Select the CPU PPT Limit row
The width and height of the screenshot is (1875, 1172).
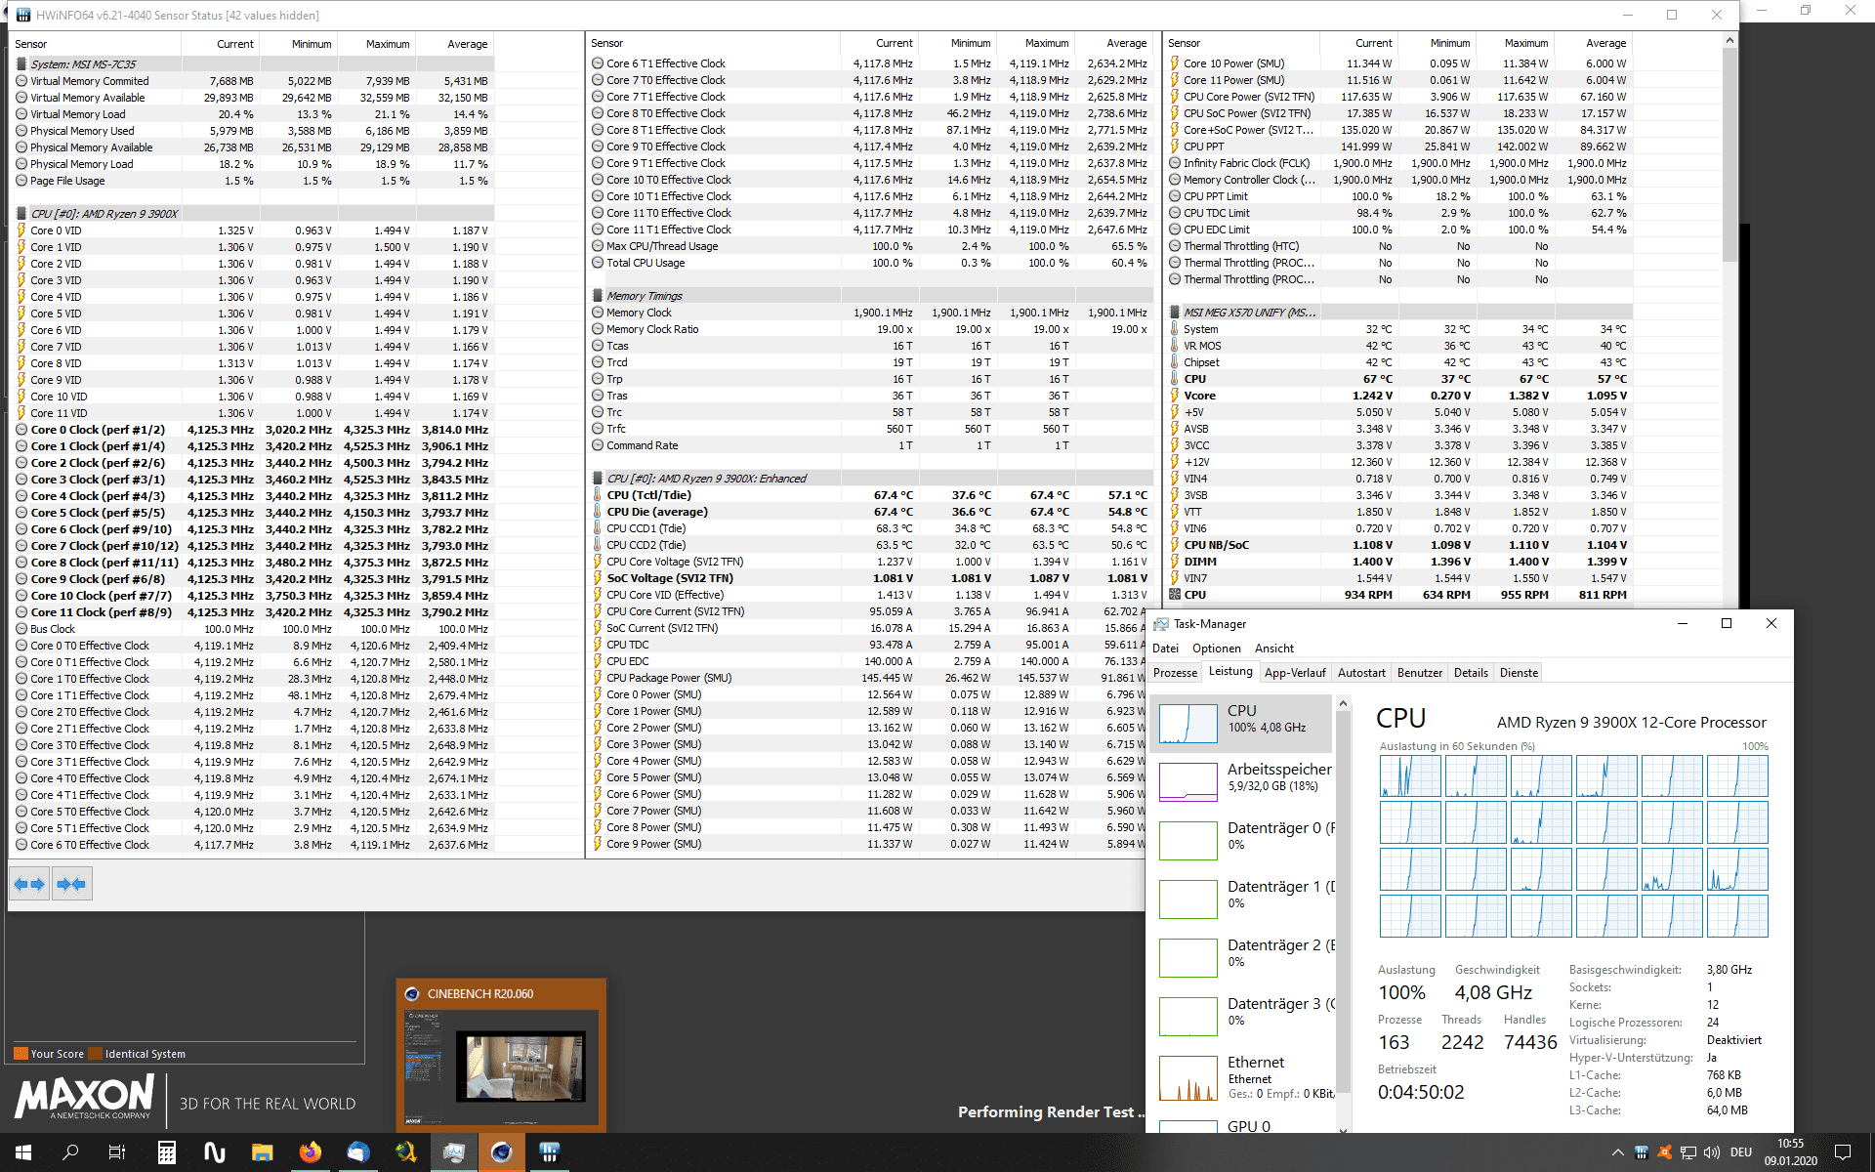1399,196
